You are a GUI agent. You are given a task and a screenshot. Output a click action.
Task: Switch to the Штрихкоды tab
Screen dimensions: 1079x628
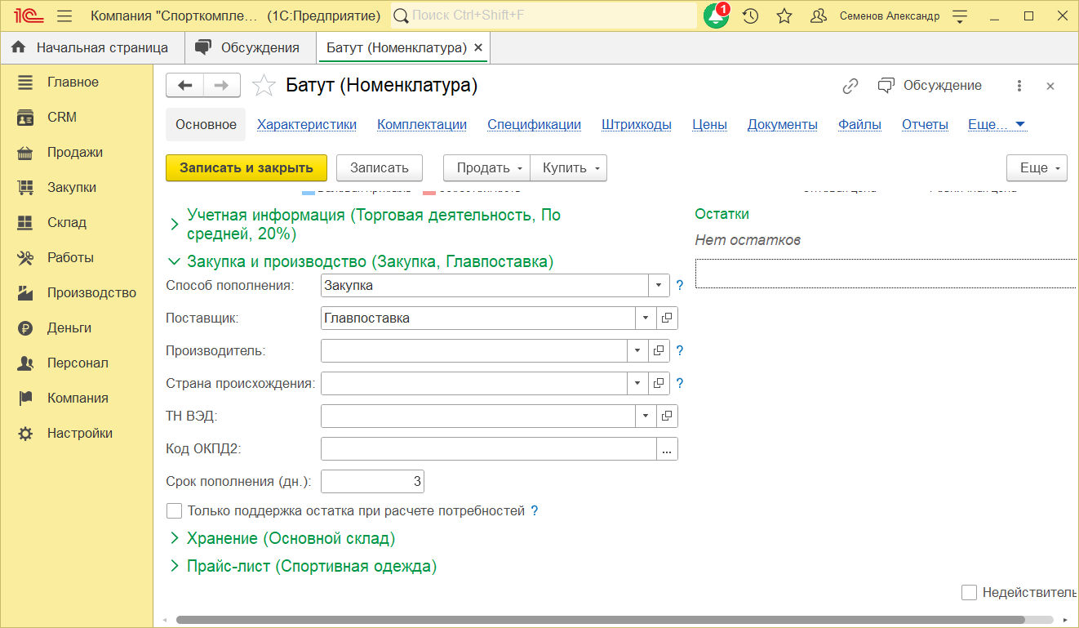point(637,124)
